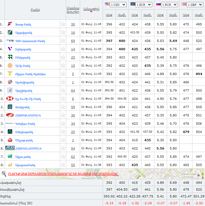The width and height of the screenshot is (205, 206).
Task: Toggle favorite star for Ակբա բանկ
Action: tap(63, 156)
